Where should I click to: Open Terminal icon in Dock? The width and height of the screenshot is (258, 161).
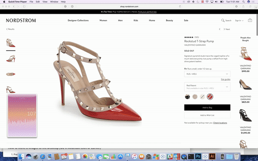point(191,156)
